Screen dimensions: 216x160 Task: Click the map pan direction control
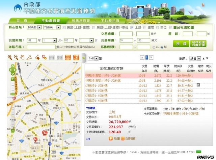pos(12,70)
